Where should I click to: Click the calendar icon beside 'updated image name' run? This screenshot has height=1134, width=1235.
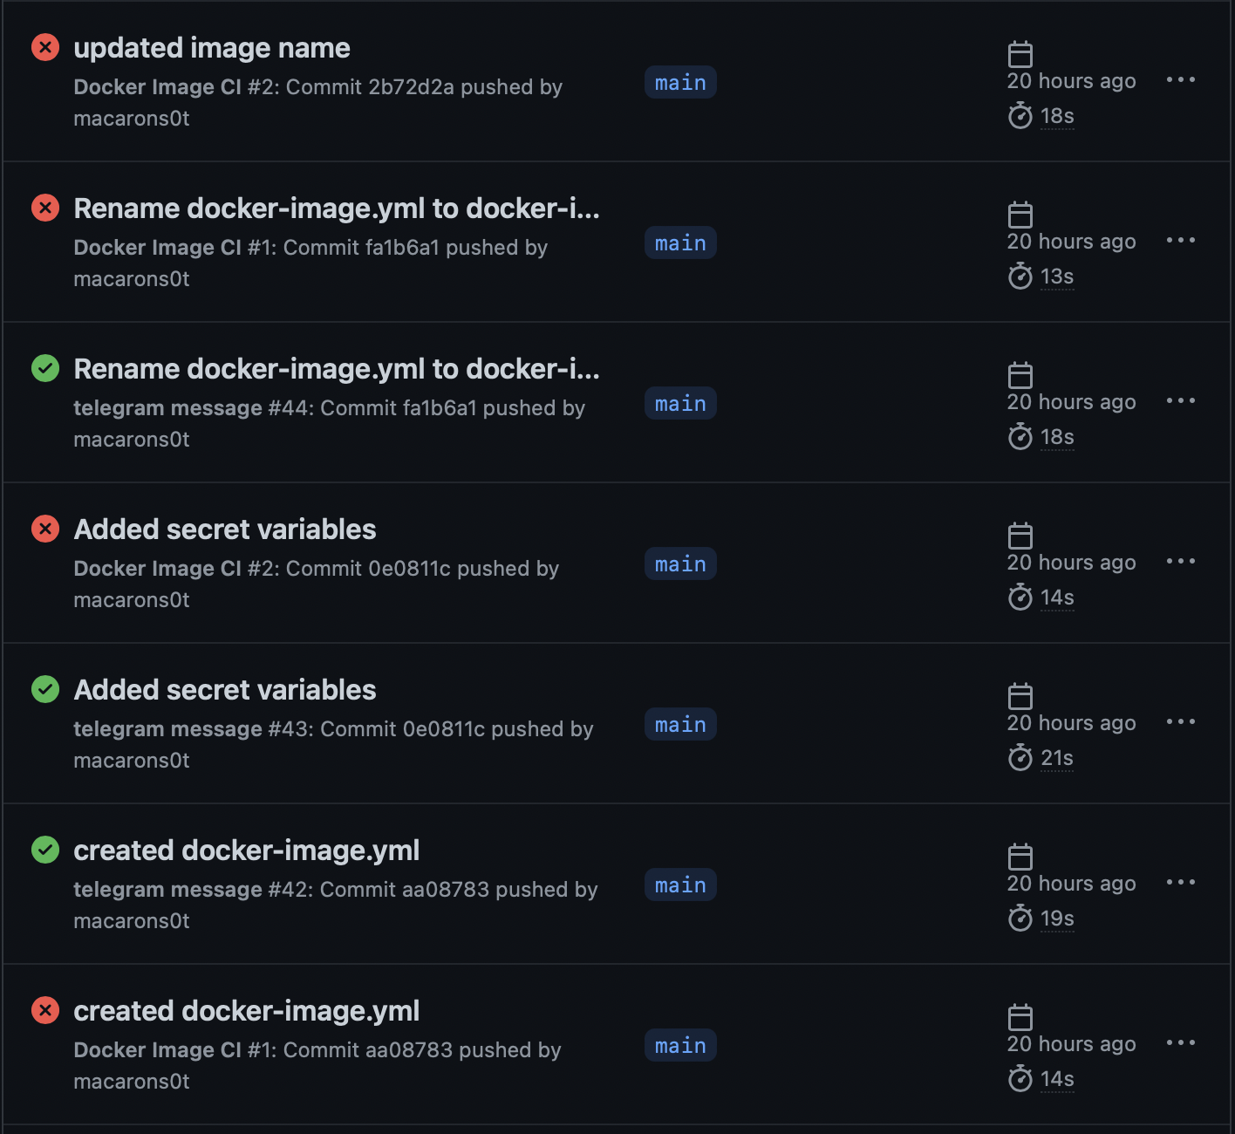pos(1020,53)
